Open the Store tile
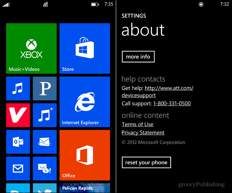Image resolution: width=232 pixels, height=193 pixels. click(85, 48)
